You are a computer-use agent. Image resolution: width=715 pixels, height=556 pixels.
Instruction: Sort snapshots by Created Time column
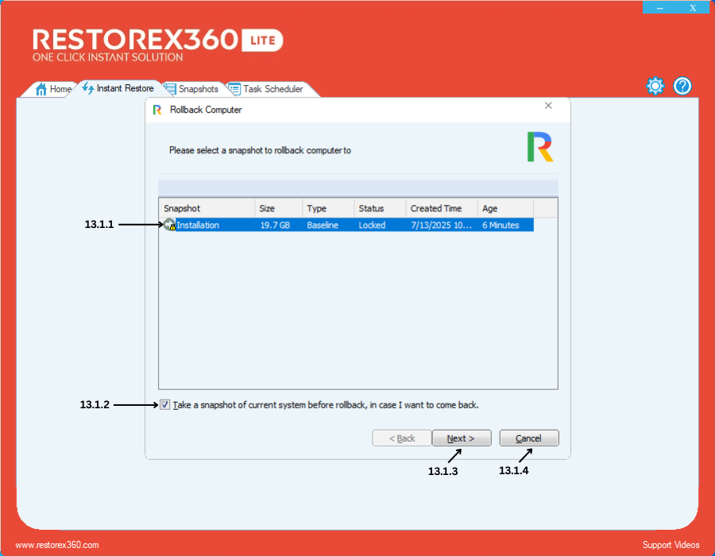(x=441, y=208)
